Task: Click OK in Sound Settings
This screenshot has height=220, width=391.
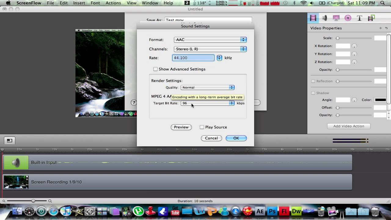Action: (x=236, y=138)
